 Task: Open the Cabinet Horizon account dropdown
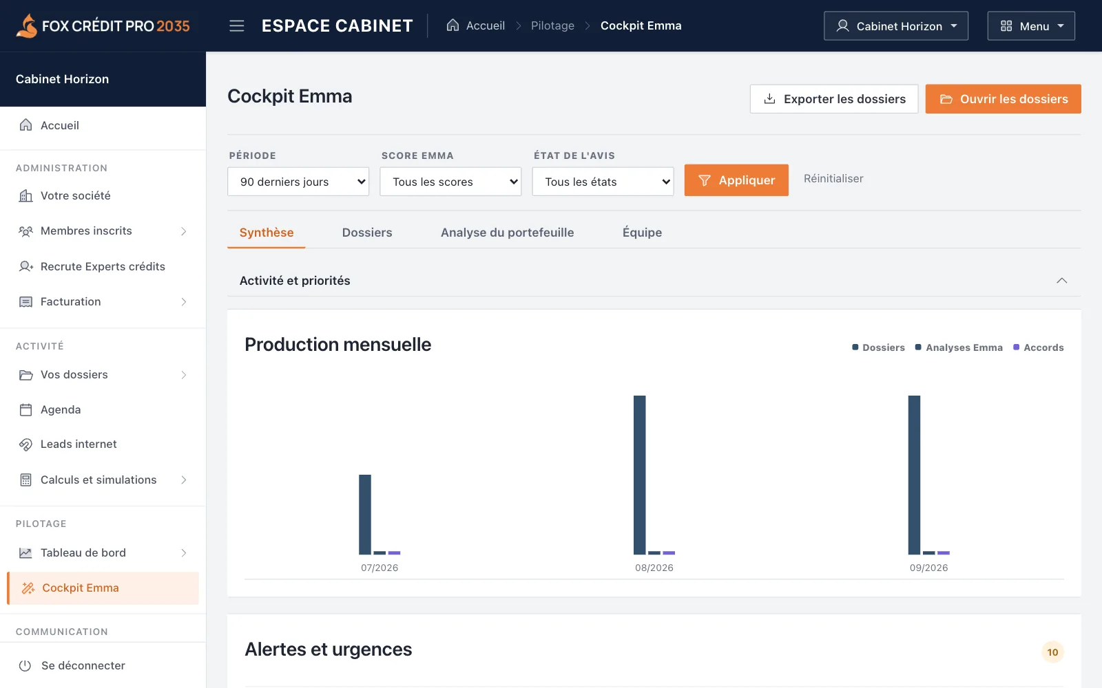click(896, 26)
